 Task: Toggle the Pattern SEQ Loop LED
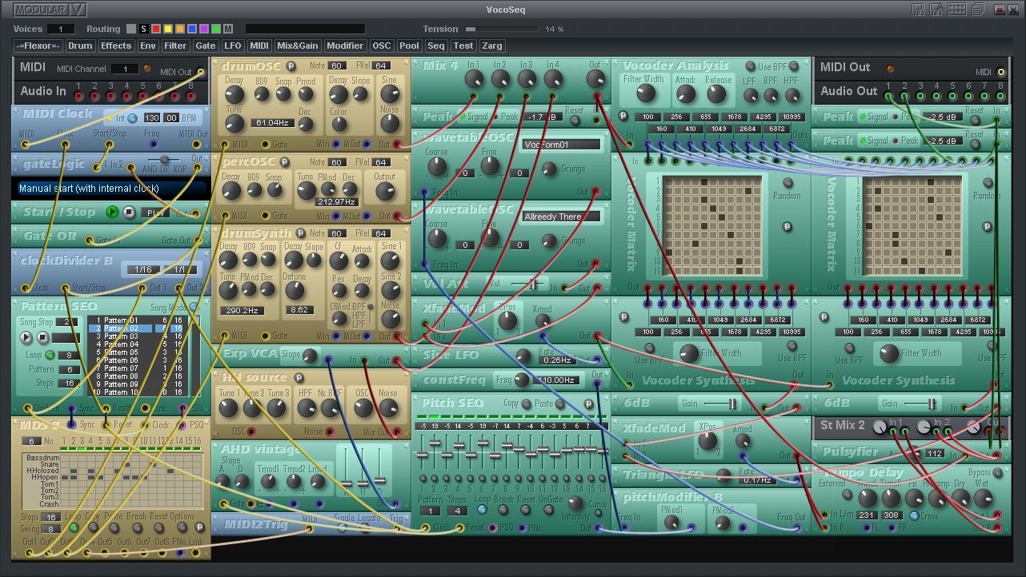click(x=50, y=356)
